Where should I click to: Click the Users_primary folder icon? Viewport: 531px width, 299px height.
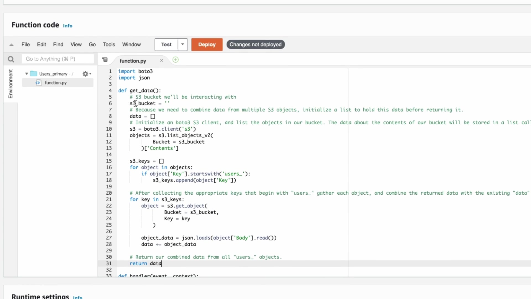click(34, 74)
